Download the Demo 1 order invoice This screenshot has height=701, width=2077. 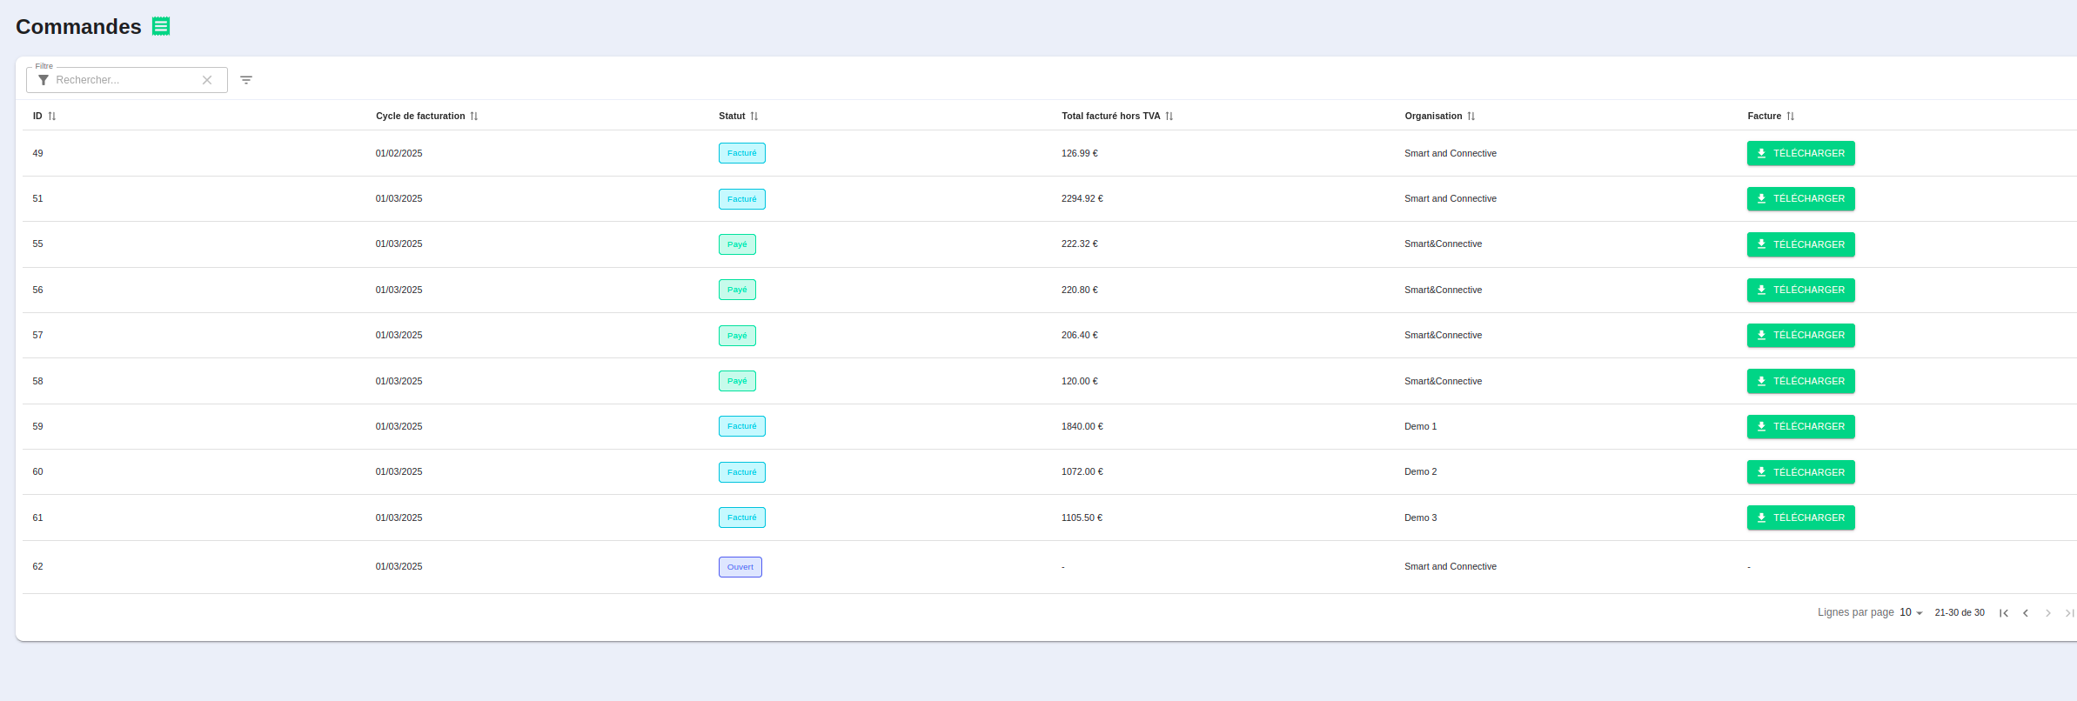[x=1800, y=426]
